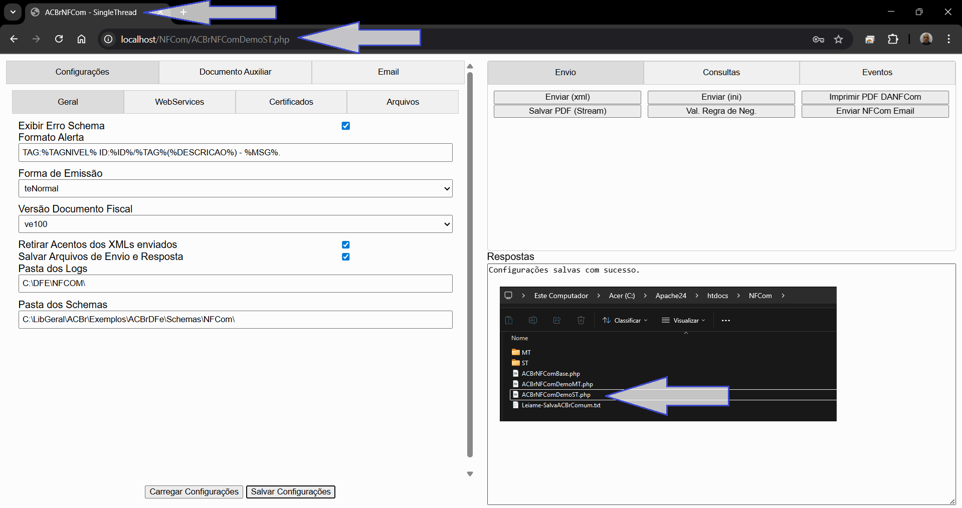Image resolution: width=962 pixels, height=508 pixels.
Task: Open the Arquivos sub-tab
Action: click(x=403, y=102)
